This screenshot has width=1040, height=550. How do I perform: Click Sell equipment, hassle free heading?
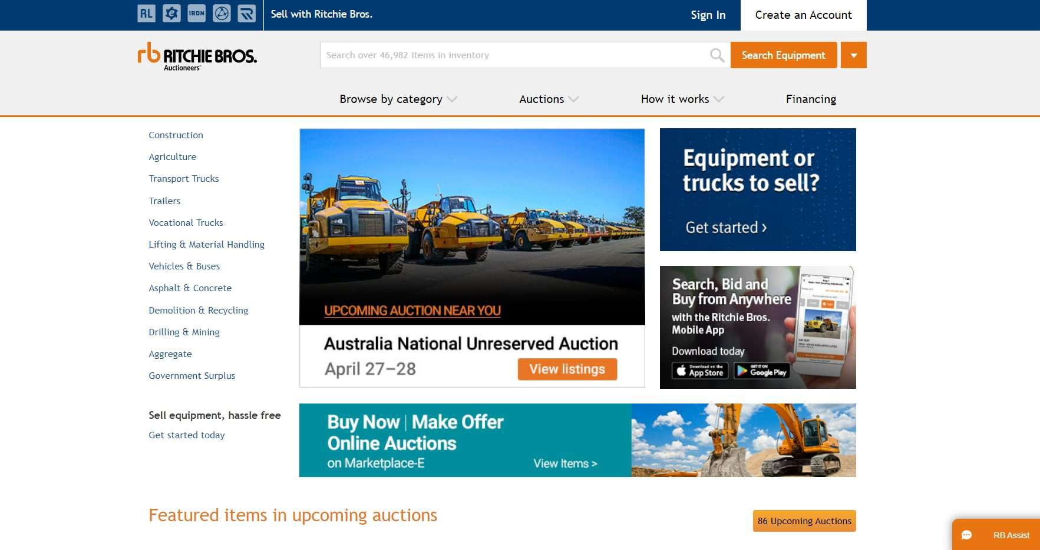(x=214, y=415)
